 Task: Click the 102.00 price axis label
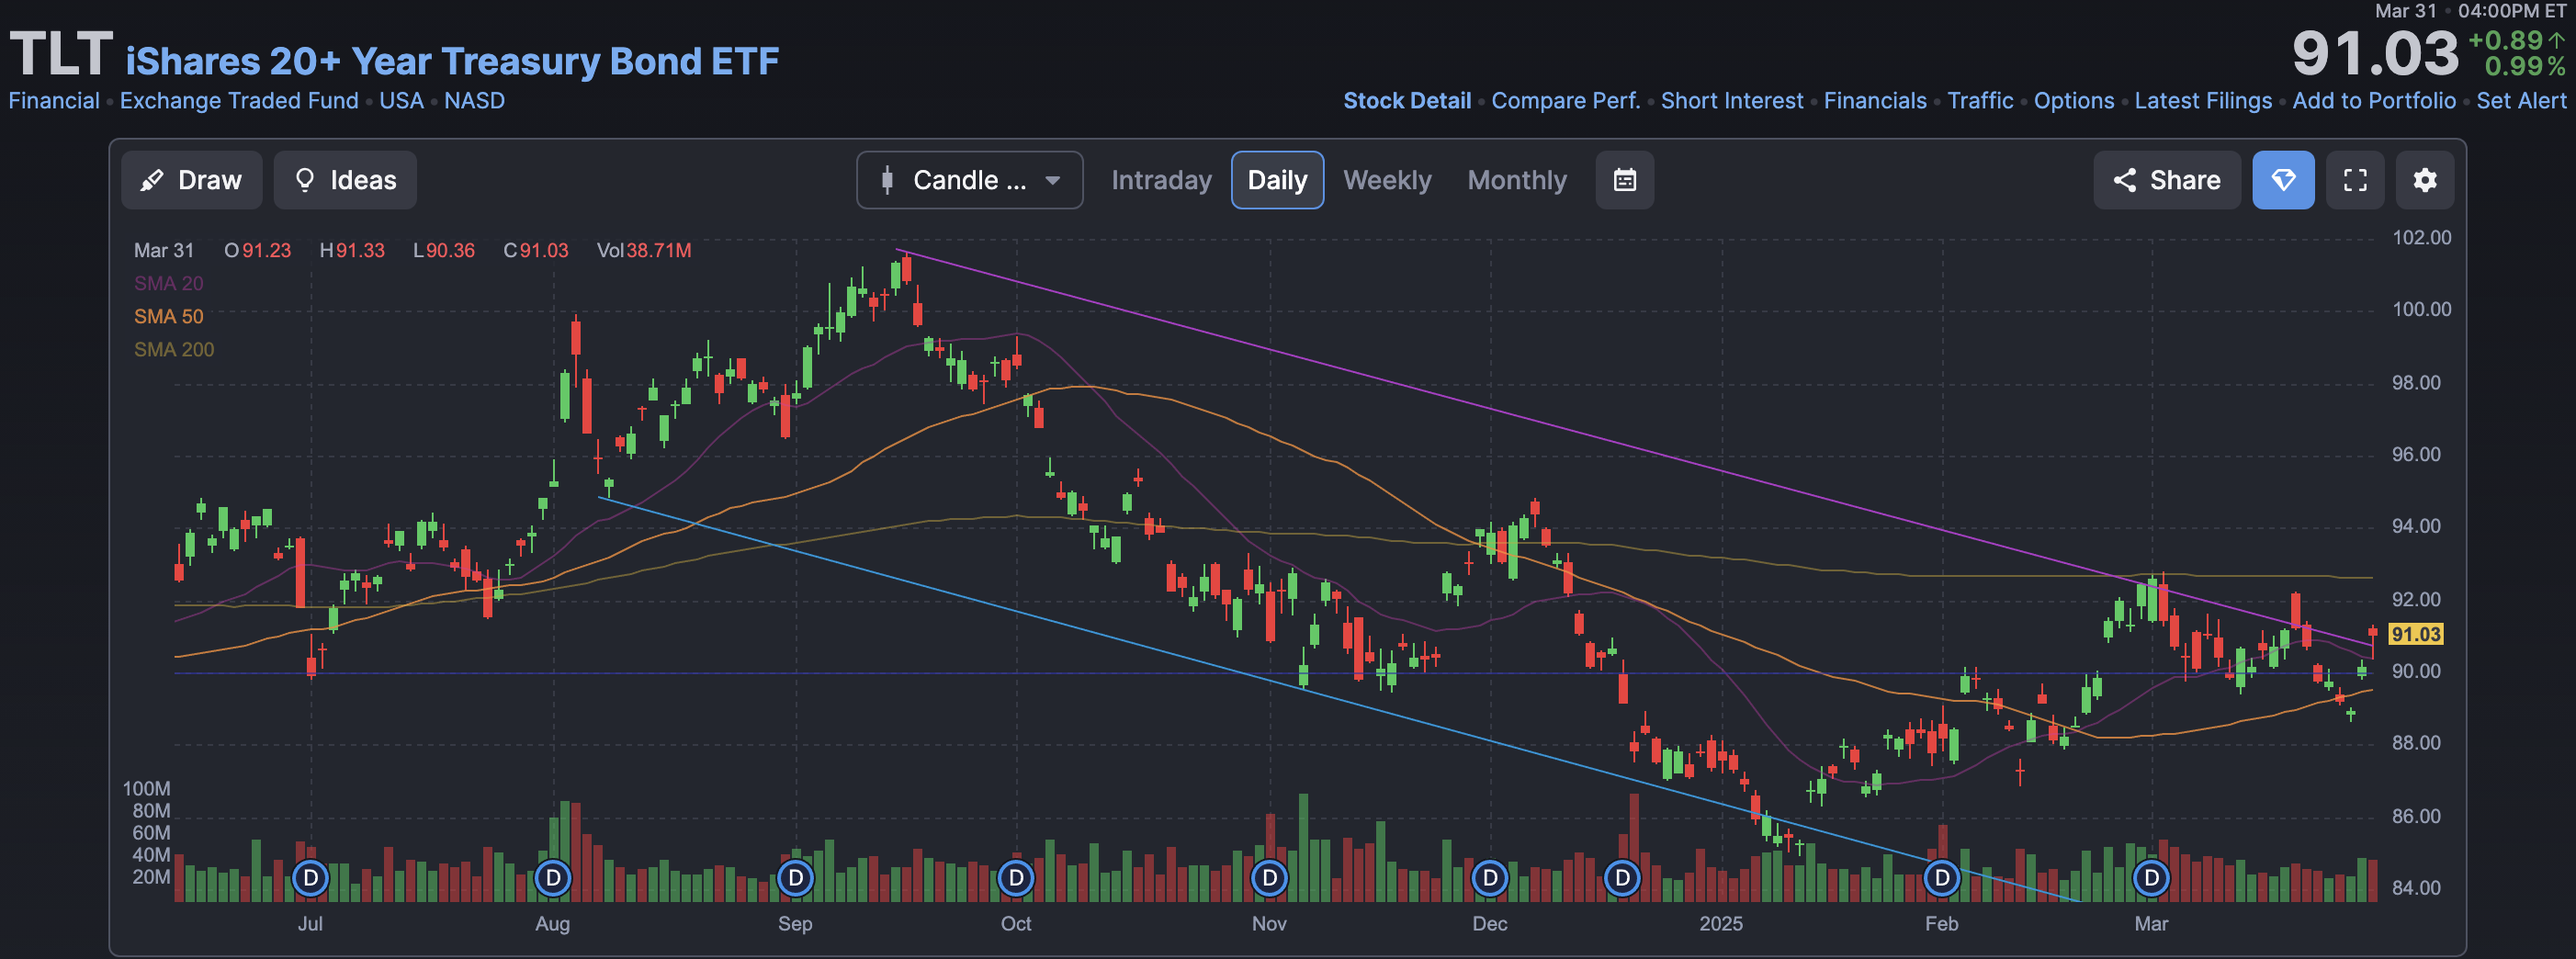click(x=2421, y=238)
